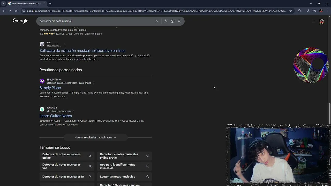
Task: Search 'App para identificar notas musicales'
Action: 125,166
